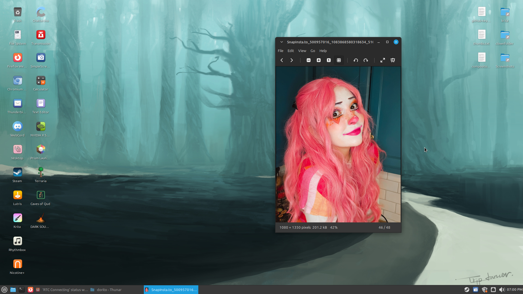Open Firefox from panel launcher
523x294 pixels.
31,290
